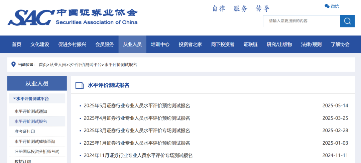Click the 自律 服务 传导 slogan
361x163 pixels.
tap(241, 8)
